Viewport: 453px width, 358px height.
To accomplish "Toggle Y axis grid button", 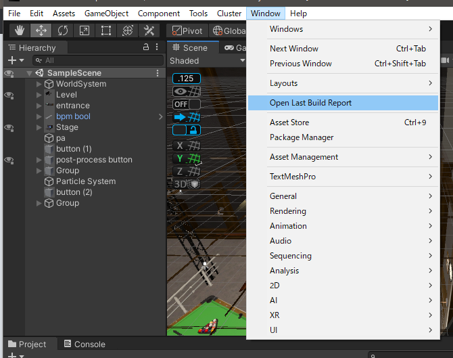I will tap(187, 158).
